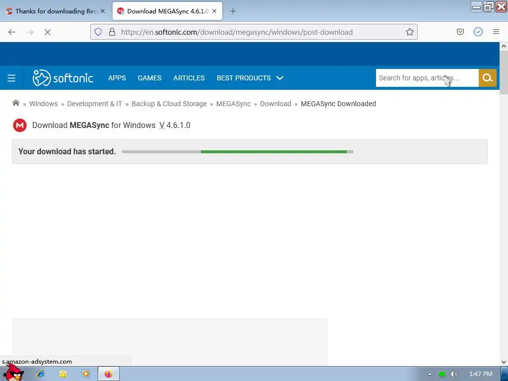Screen dimensions: 508x381
Task: Close the Thanks for downloading tab
Action: tap(103, 11)
